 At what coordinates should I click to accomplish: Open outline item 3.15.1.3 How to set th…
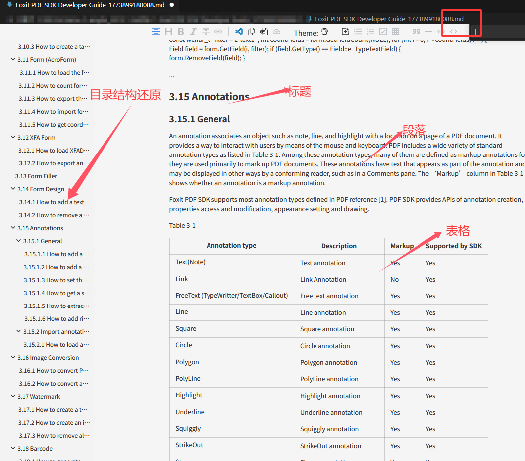coord(56,280)
